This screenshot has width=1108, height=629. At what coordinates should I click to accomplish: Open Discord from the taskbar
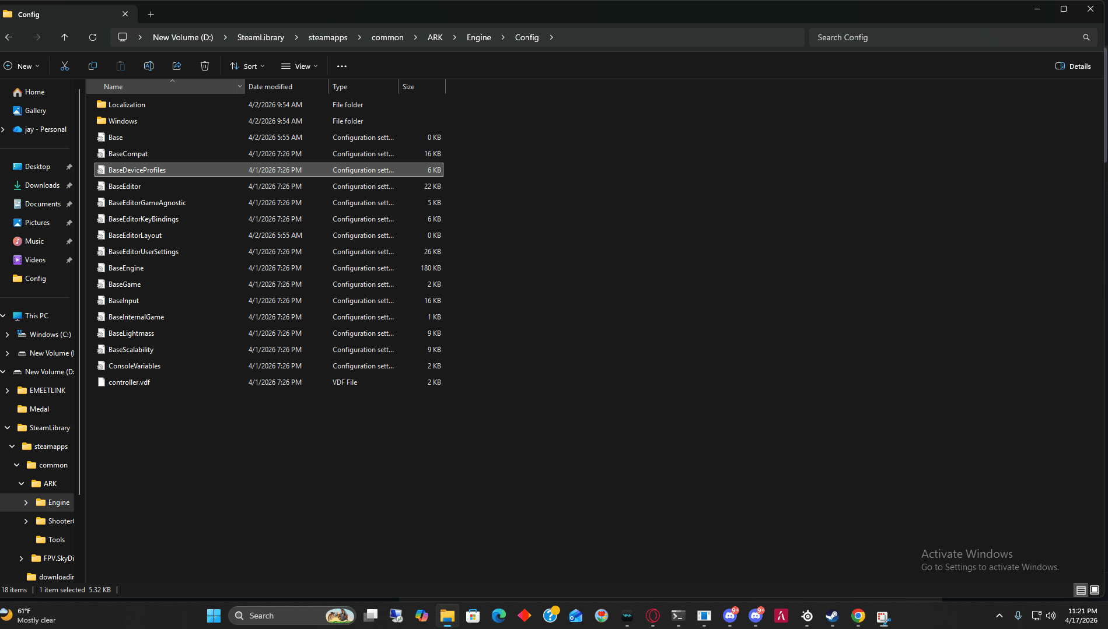[x=730, y=616]
